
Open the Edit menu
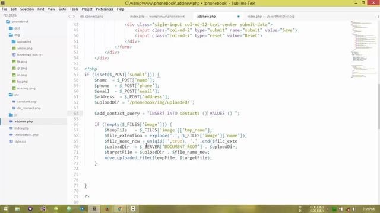click(x=14, y=9)
